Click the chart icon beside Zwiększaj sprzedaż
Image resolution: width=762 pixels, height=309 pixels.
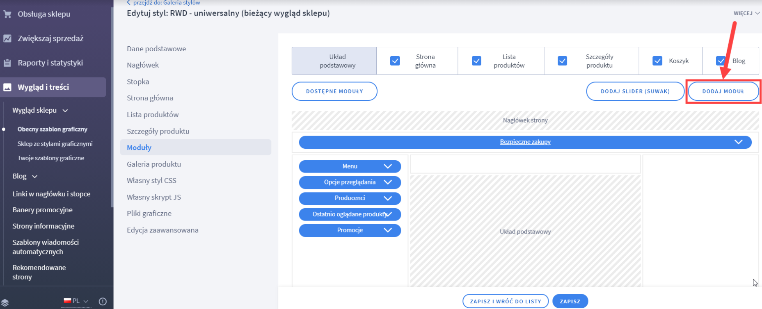[x=7, y=39]
